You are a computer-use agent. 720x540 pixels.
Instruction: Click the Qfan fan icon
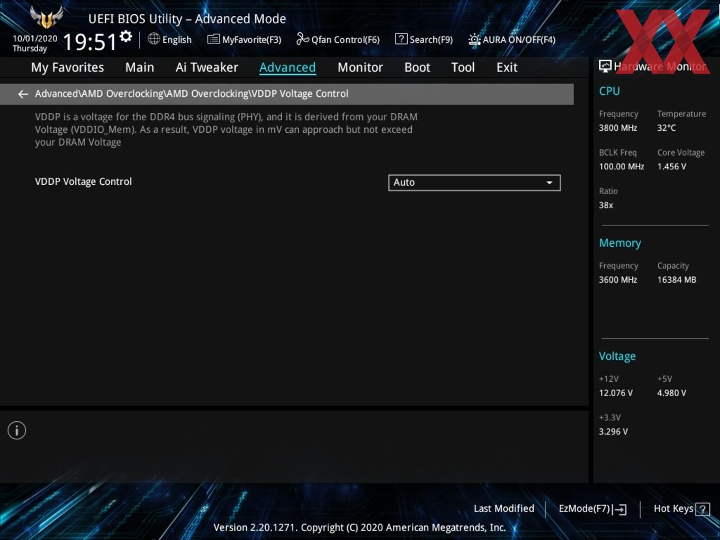(x=302, y=39)
